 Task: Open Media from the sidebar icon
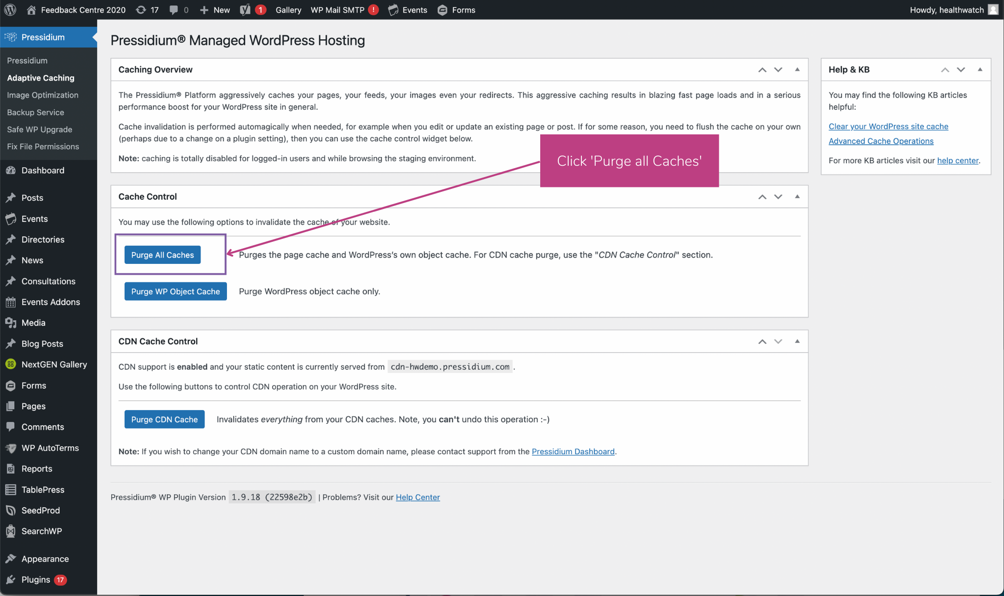(x=11, y=323)
